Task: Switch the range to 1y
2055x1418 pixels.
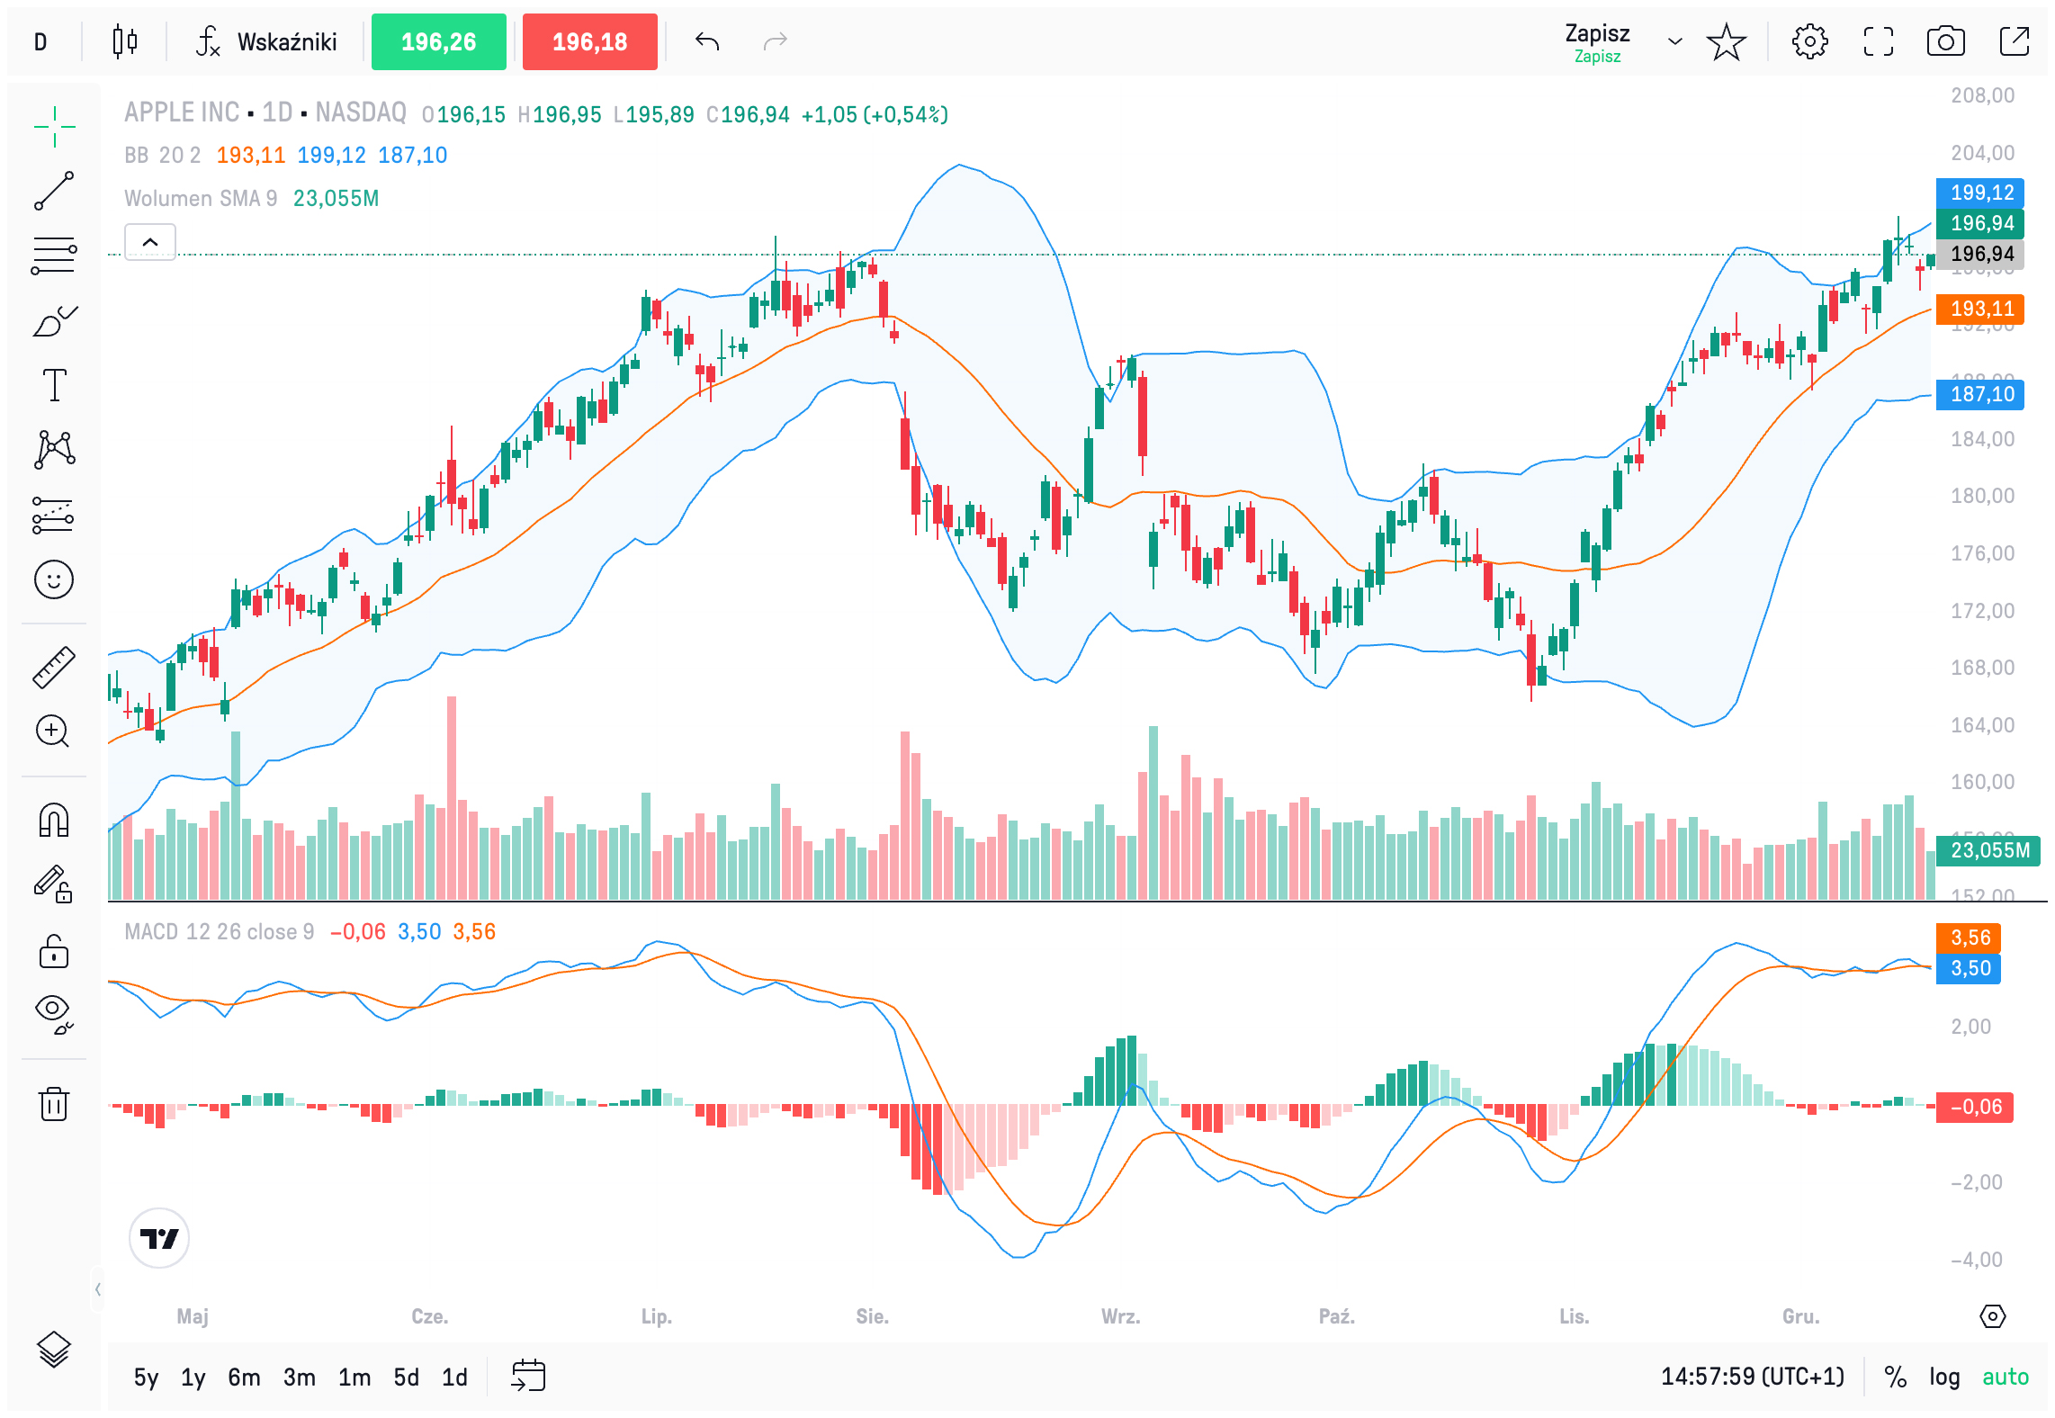Action: (x=193, y=1378)
